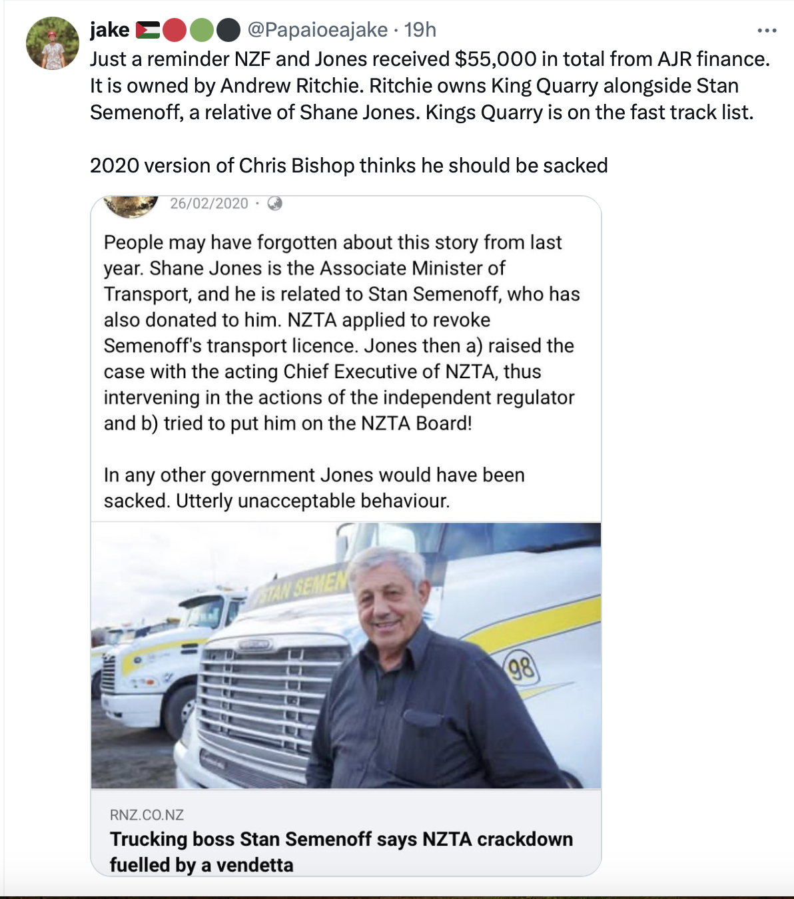
Task: Click the red circle emoji in name
Action: coord(174,30)
